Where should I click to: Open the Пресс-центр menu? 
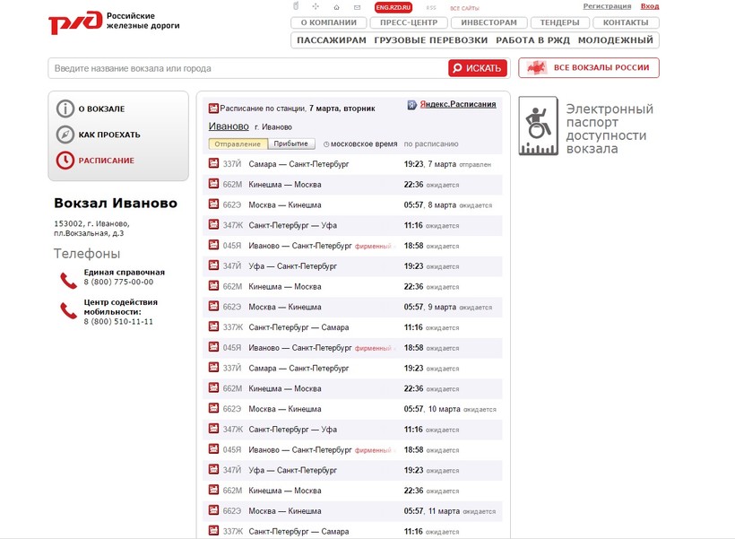click(408, 22)
